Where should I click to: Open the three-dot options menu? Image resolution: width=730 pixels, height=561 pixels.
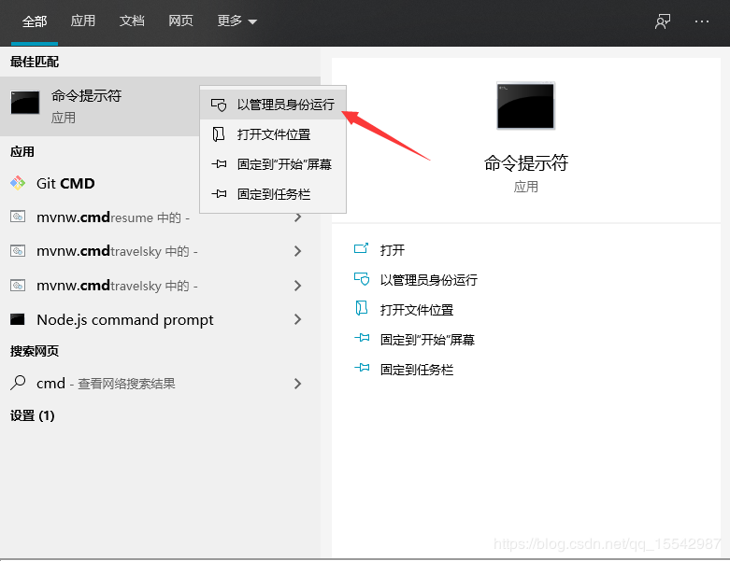point(702,21)
